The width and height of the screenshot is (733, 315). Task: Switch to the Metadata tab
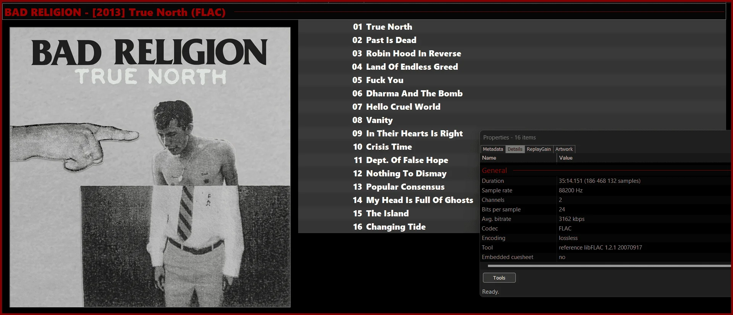click(x=493, y=149)
